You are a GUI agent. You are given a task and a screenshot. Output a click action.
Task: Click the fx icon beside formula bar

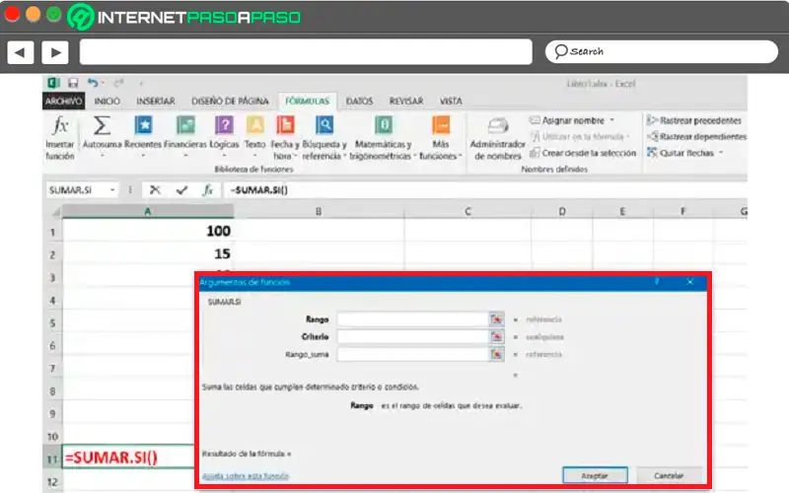pyautogui.click(x=208, y=189)
